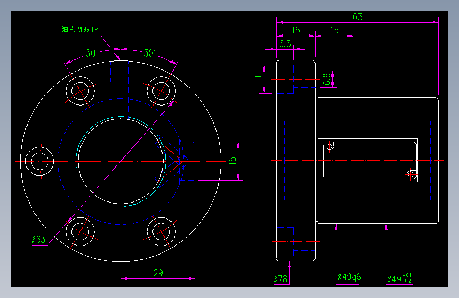
Task: Select the horizontal 6.6 depth dimension
Action: 284,44
